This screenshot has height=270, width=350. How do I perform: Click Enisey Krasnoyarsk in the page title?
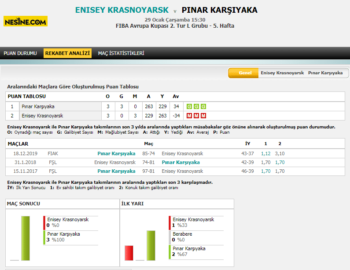122,10
